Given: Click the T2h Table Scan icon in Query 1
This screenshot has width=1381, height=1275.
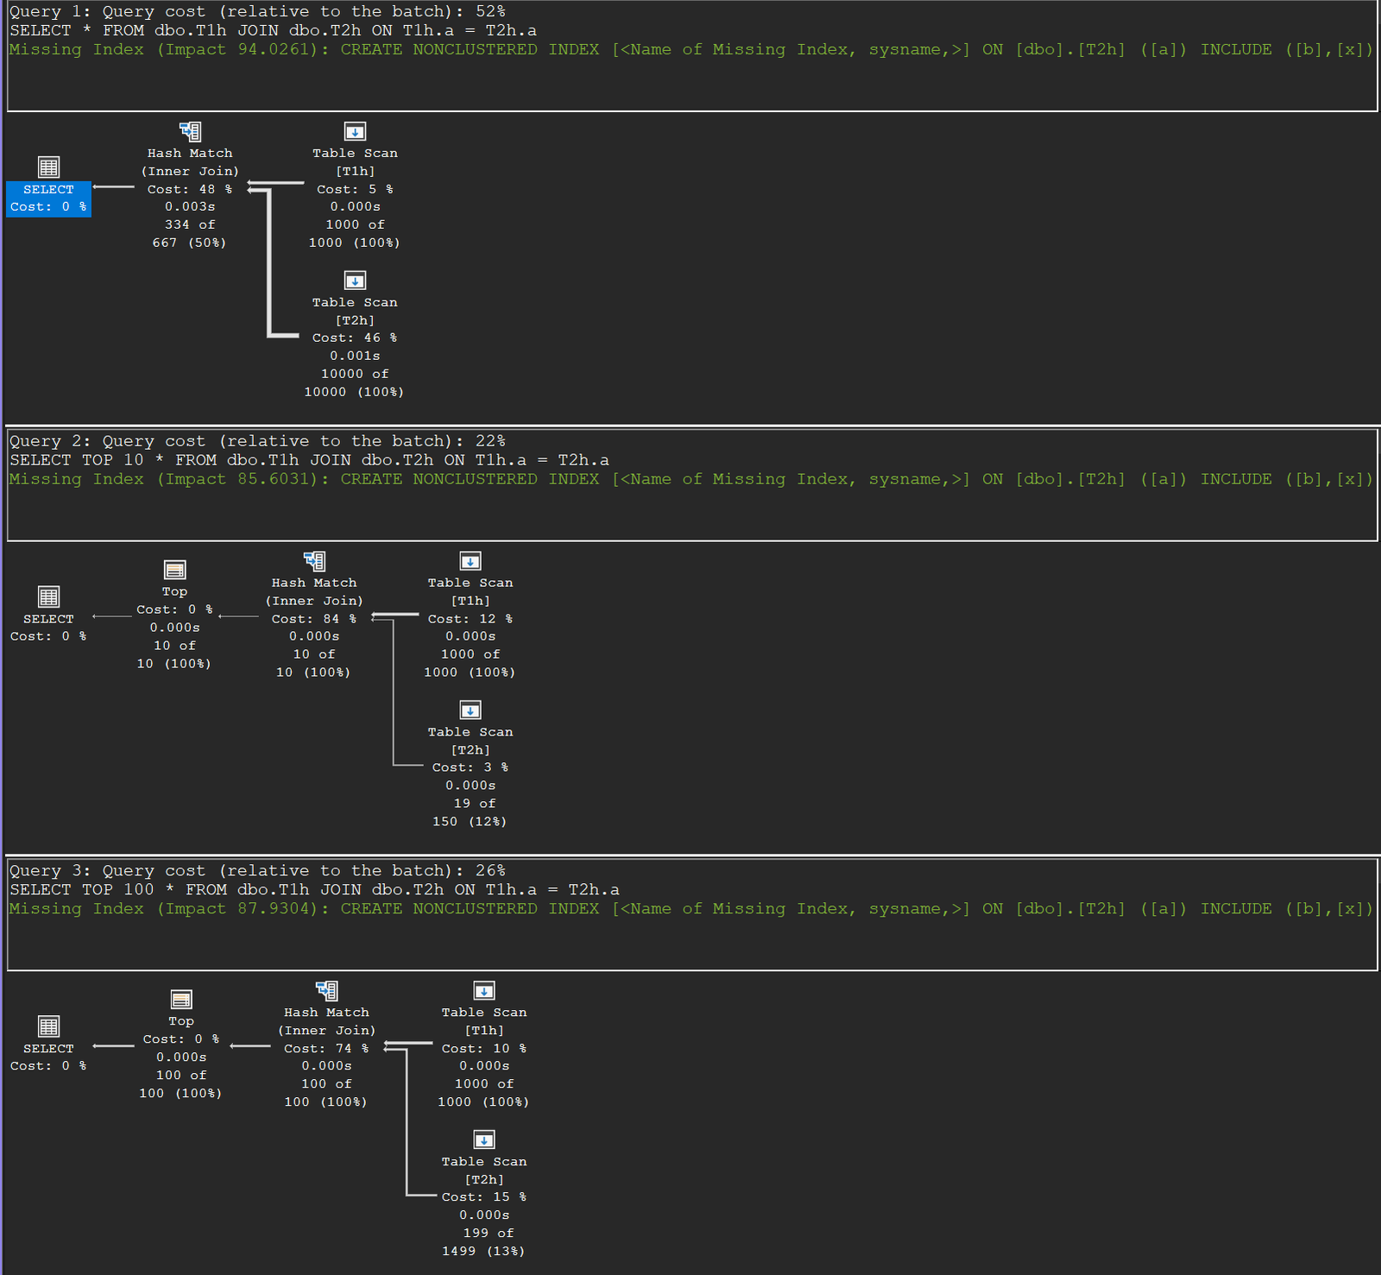Looking at the screenshot, I should (x=355, y=281).
